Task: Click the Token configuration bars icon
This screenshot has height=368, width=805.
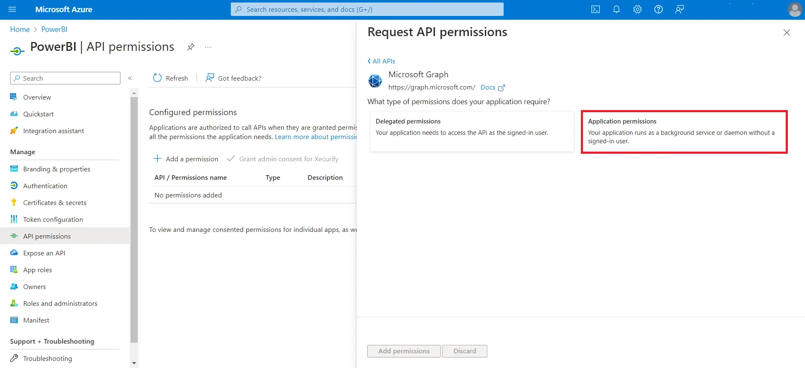Action: pos(14,219)
